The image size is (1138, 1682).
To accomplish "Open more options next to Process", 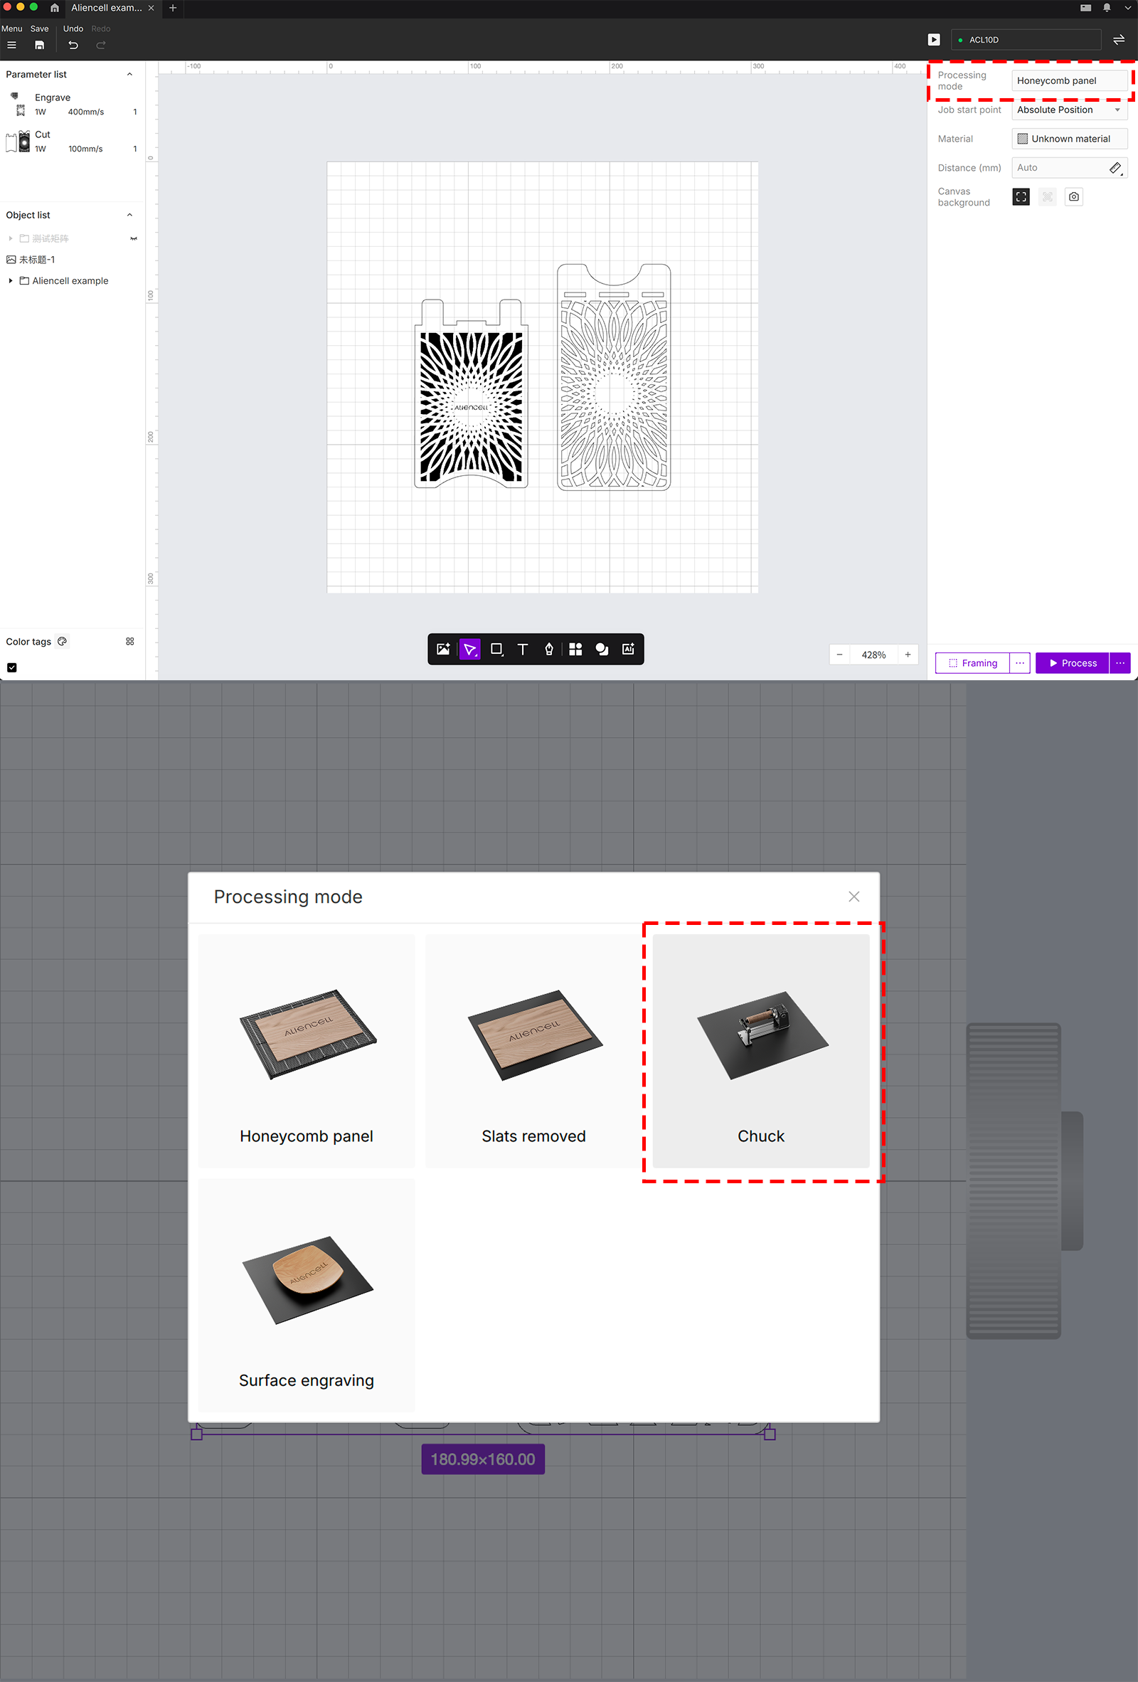I will click(1120, 663).
